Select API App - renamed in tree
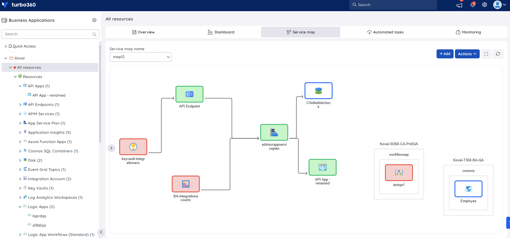The height and width of the screenshot is (238, 510). pyautogui.click(x=49, y=95)
